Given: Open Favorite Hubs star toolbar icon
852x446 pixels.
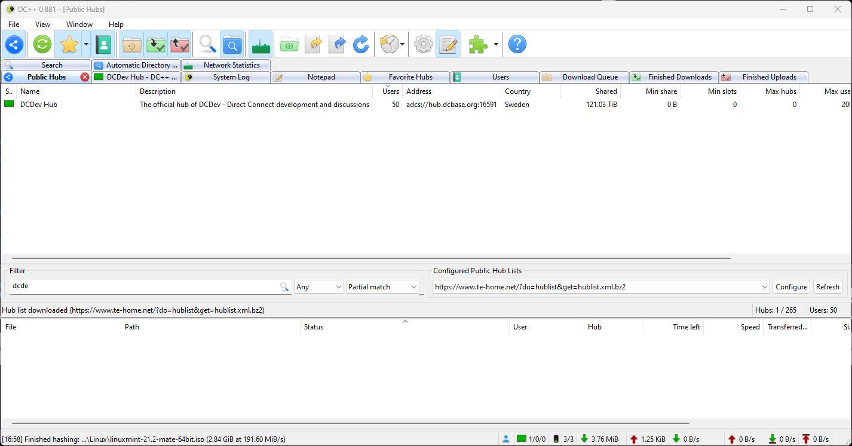Looking at the screenshot, I should [x=69, y=44].
